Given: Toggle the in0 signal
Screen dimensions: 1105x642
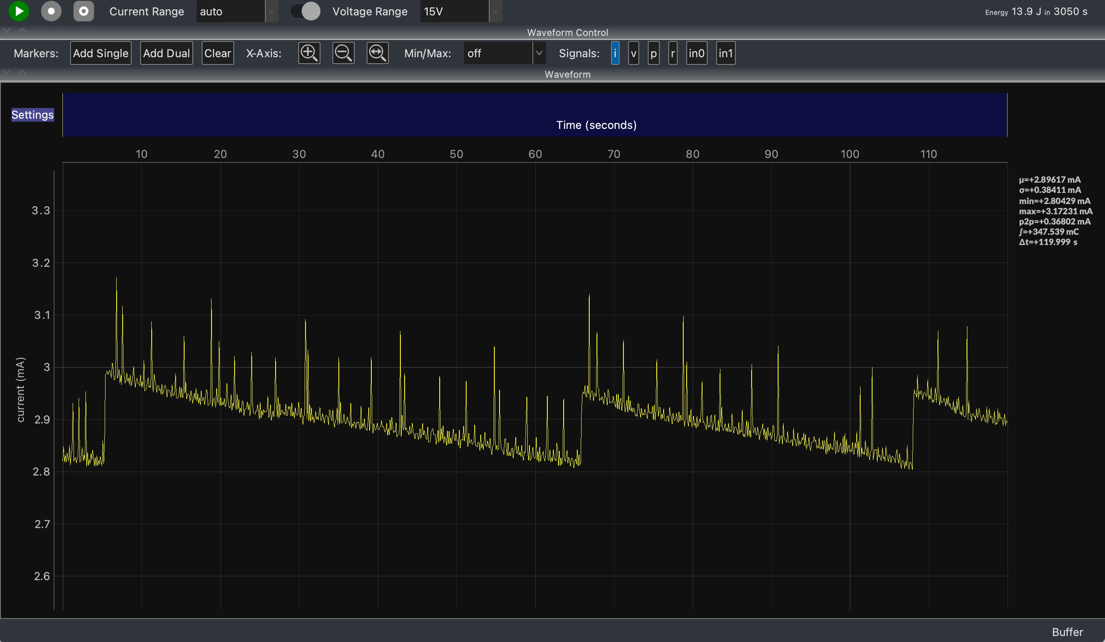Looking at the screenshot, I should [697, 53].
